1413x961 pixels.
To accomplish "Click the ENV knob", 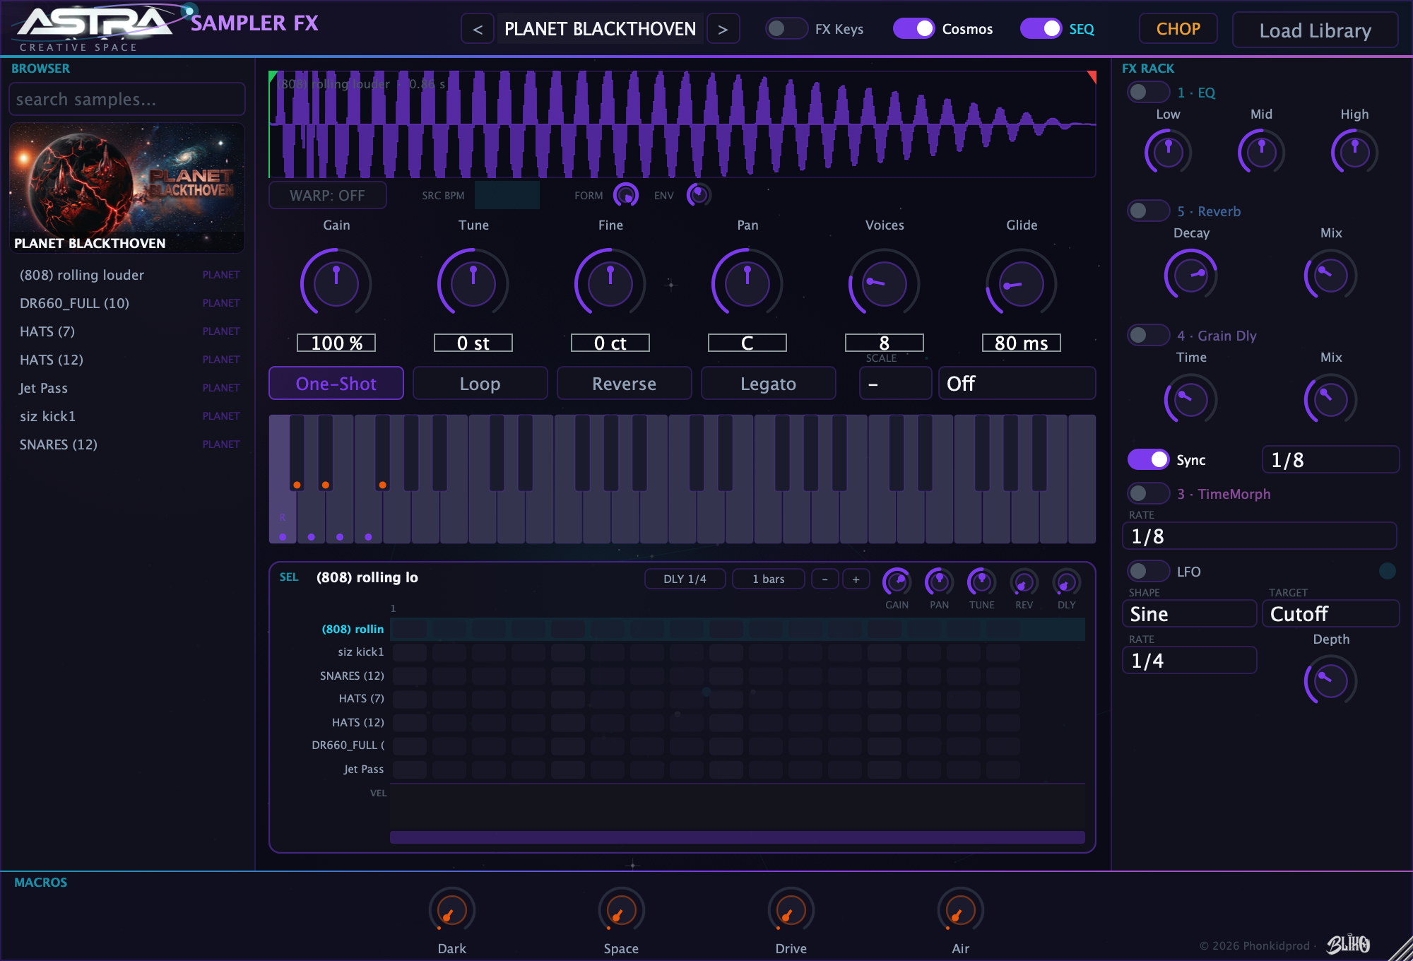I will (699, 195).
